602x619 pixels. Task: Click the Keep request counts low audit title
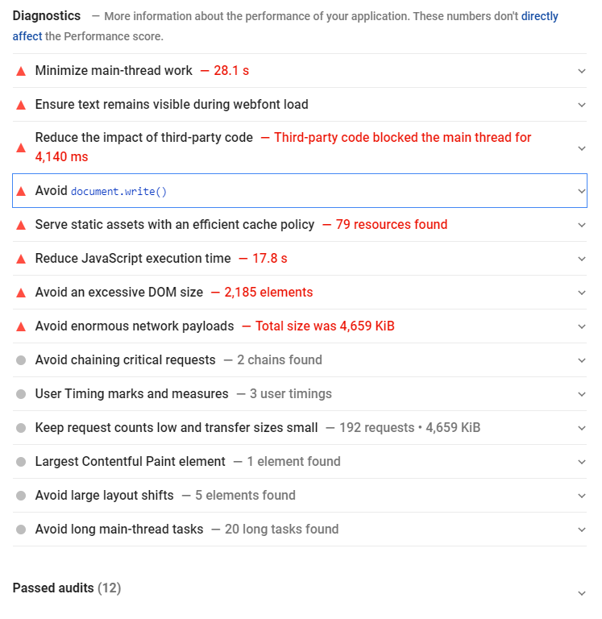pyautogui.click(x=176, y=428)
